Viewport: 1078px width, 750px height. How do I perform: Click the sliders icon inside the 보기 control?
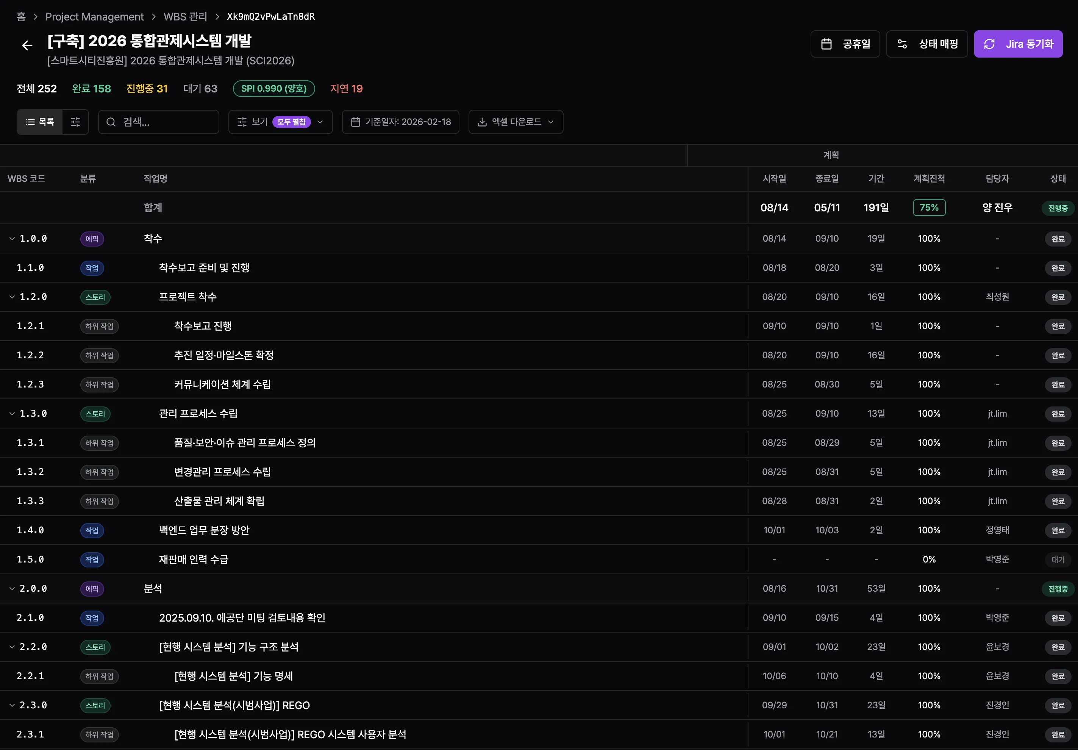242,122
